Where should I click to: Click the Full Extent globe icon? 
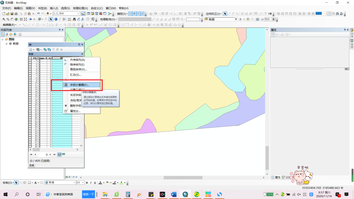click(16, 19)
